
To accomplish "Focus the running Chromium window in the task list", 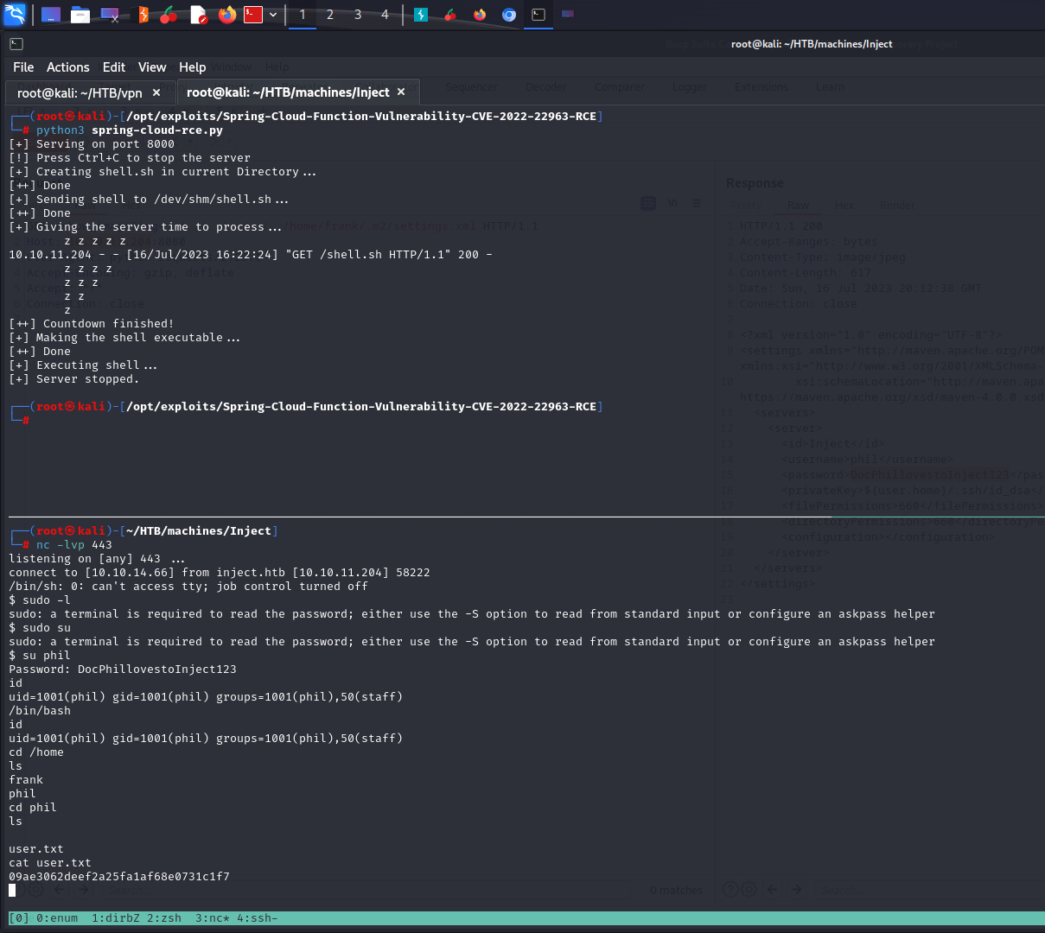I will coord(509,15).
